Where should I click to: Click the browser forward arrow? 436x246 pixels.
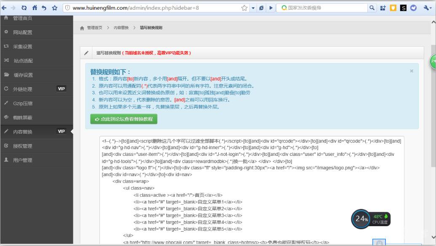point(13,8)
